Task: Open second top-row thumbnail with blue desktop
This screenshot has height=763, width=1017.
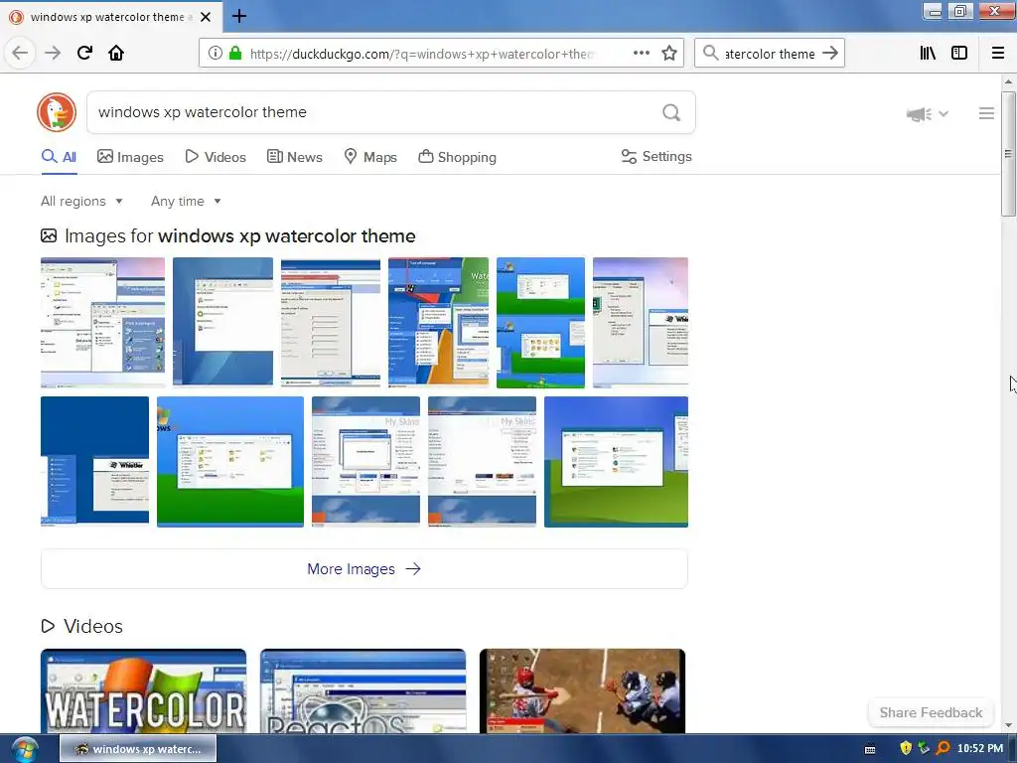Action: tap(223, 323)
